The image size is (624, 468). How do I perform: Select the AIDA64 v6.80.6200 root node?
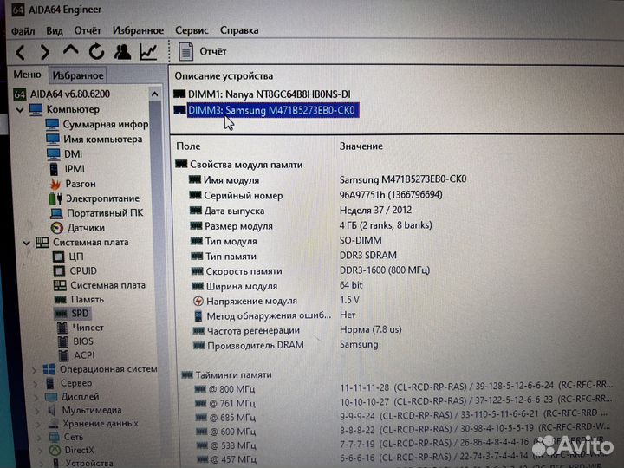(70, 94)
